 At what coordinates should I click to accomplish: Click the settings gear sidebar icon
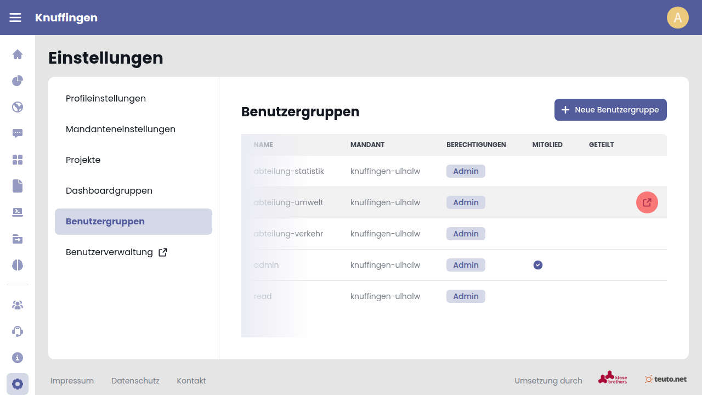click(x=18, y=384)
